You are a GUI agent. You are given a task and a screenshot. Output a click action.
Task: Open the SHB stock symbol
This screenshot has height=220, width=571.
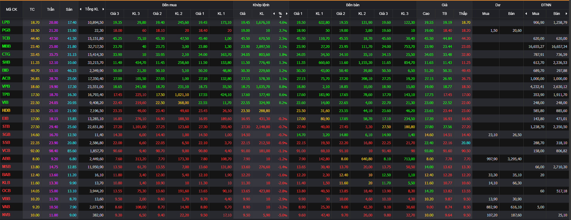(6, 62)
